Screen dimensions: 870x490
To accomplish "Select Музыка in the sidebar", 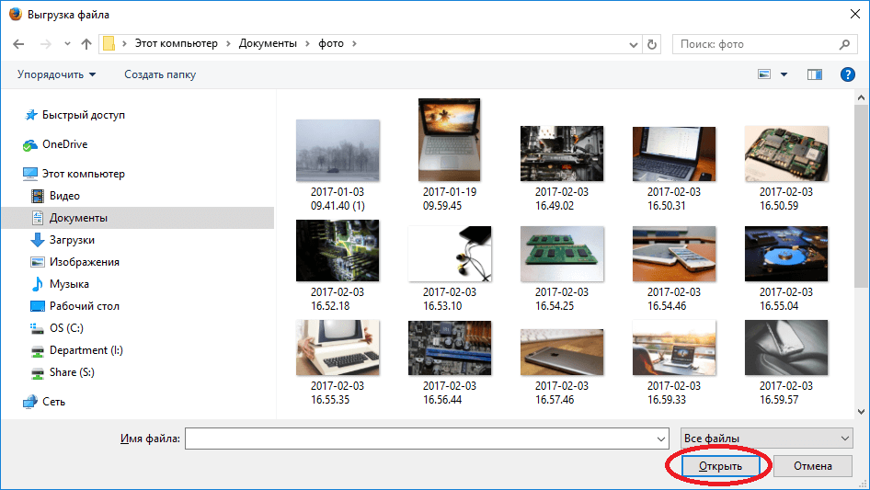I will 69,284.
